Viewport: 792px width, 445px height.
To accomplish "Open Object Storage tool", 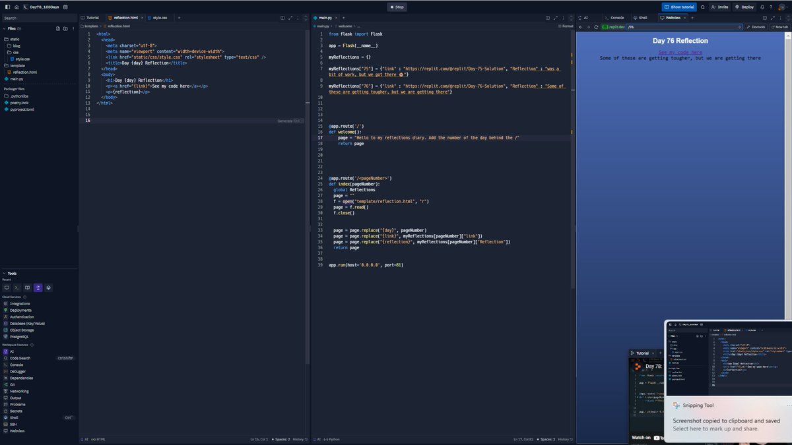I will coord(18,330).
